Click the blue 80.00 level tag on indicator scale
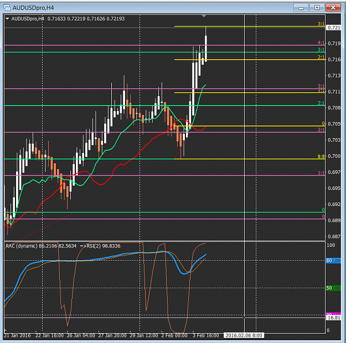 tap(333, 261)
